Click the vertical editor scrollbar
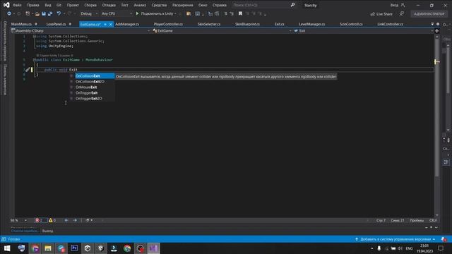Screen dimensions: 452x254 (437, 108)
